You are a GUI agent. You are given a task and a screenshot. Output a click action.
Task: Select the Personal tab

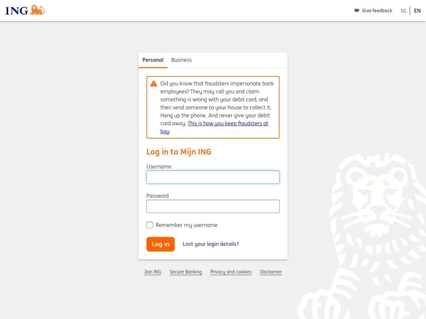coord(153,60)
